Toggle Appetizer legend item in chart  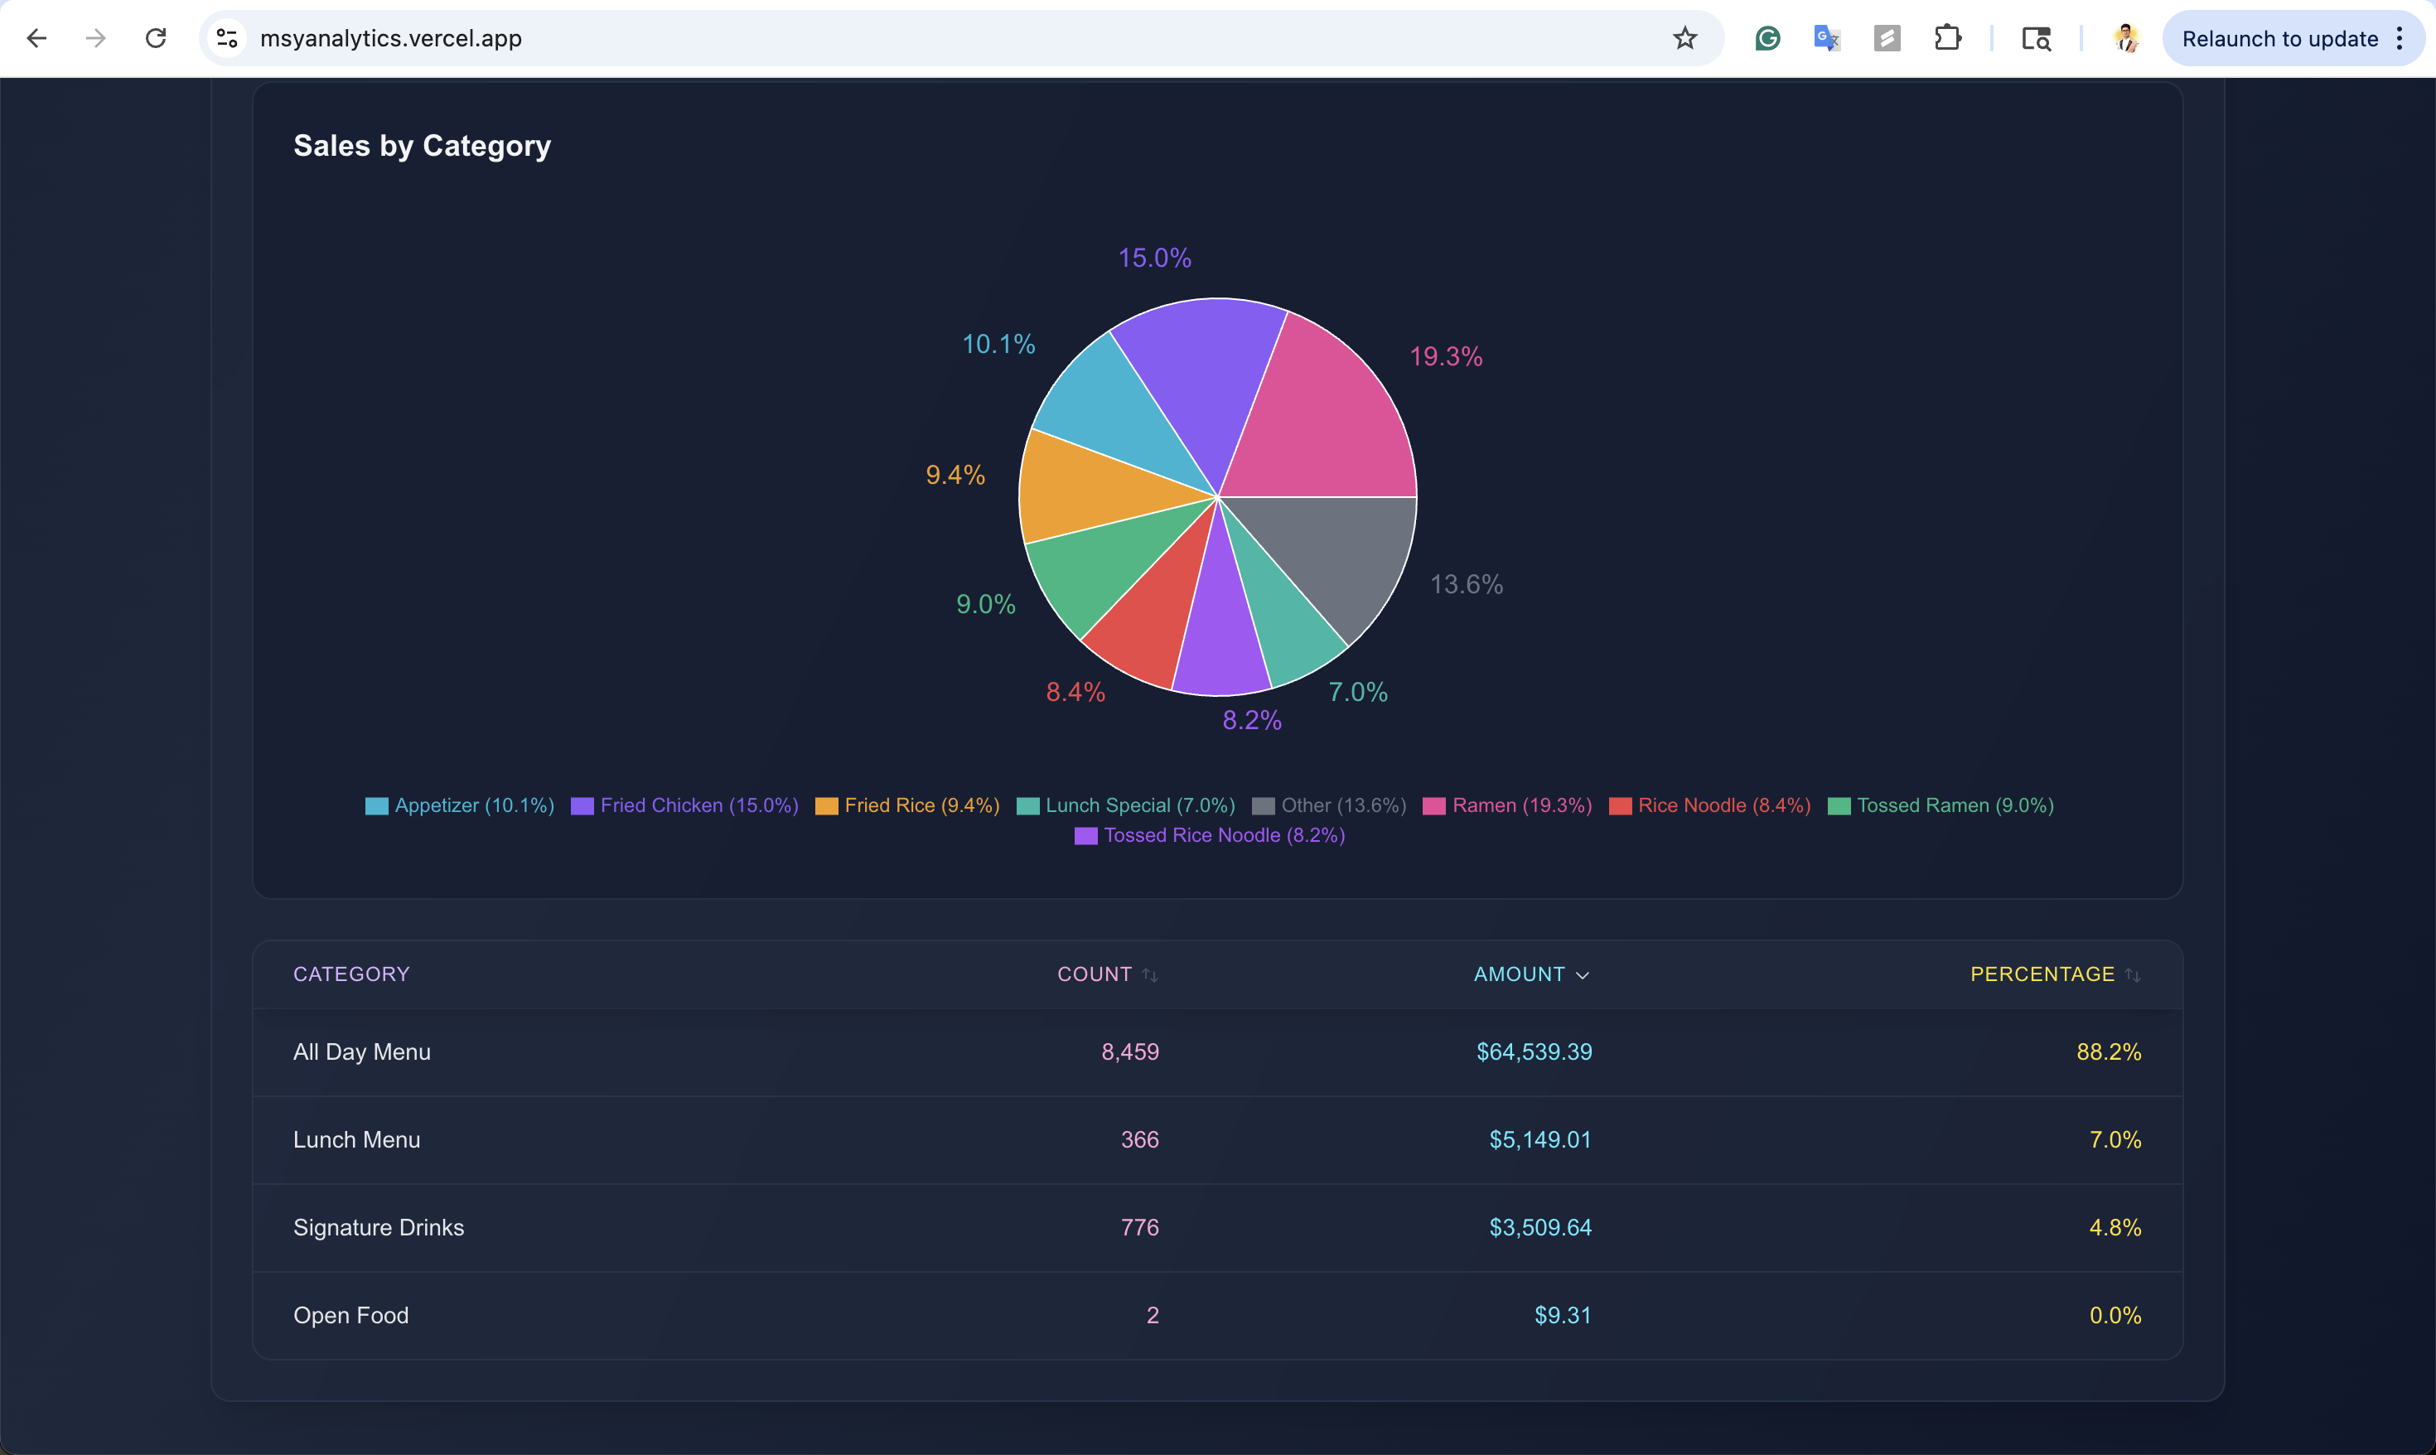click(x=459, y=805)
